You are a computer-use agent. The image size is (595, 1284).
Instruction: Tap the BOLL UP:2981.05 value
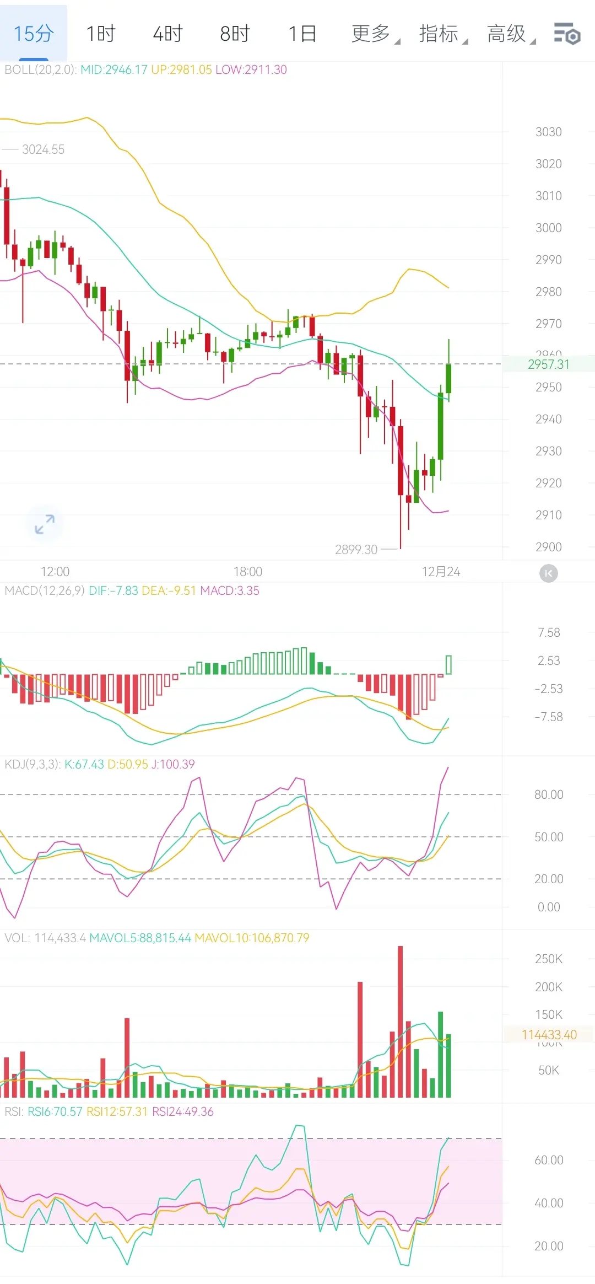coord(181,69)
